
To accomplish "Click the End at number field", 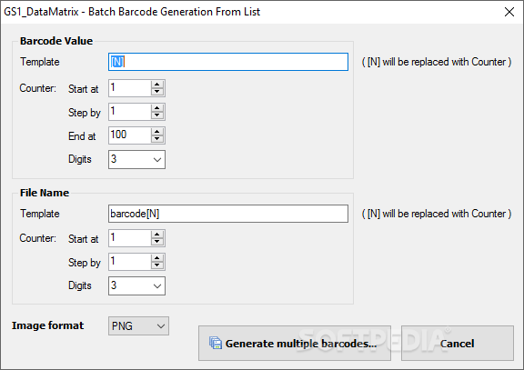I will point(130,135).
